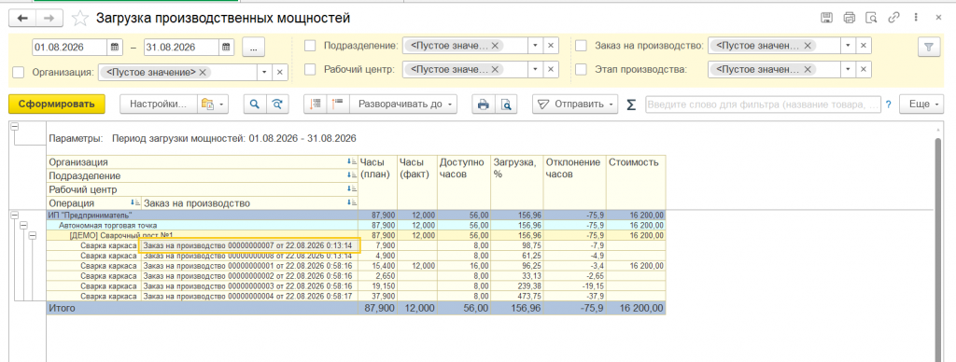Open the Заказ на производство dropdown list
Image resolution: width=956 pixels, height=362 pixels.
[x=848, y=46]
